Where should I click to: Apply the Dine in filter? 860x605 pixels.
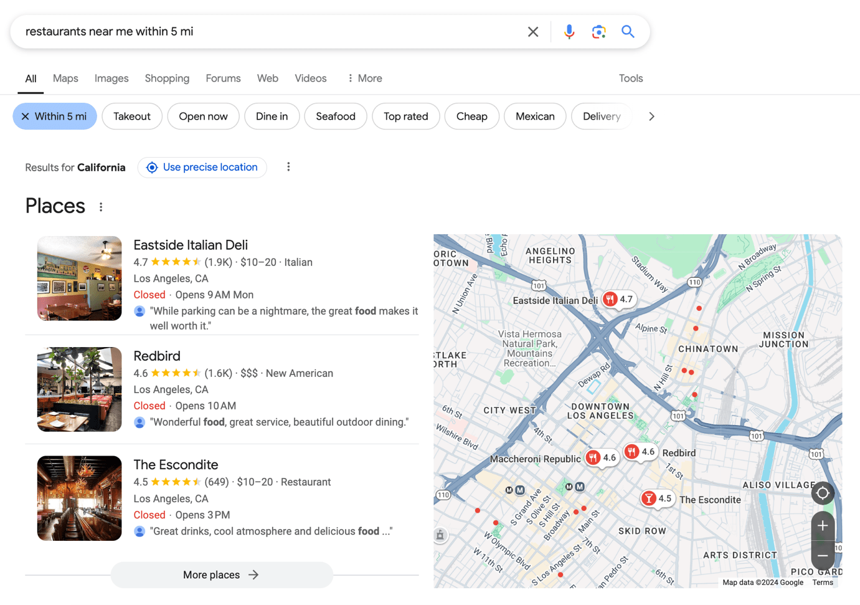[272, 117]
